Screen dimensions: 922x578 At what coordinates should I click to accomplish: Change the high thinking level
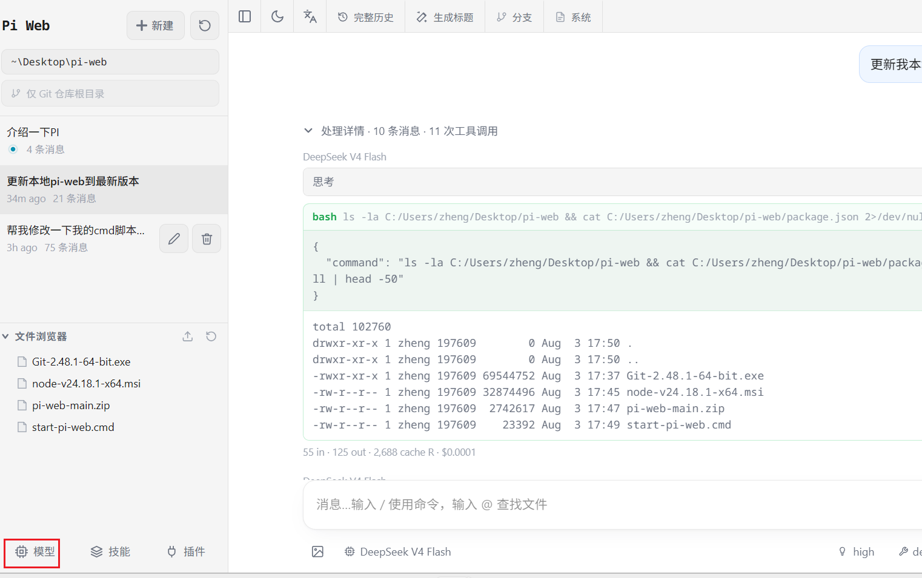click(x=856, y=551)
